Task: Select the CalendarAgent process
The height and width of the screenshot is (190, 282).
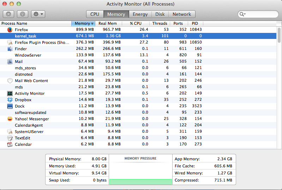Action: click(138, 125)
